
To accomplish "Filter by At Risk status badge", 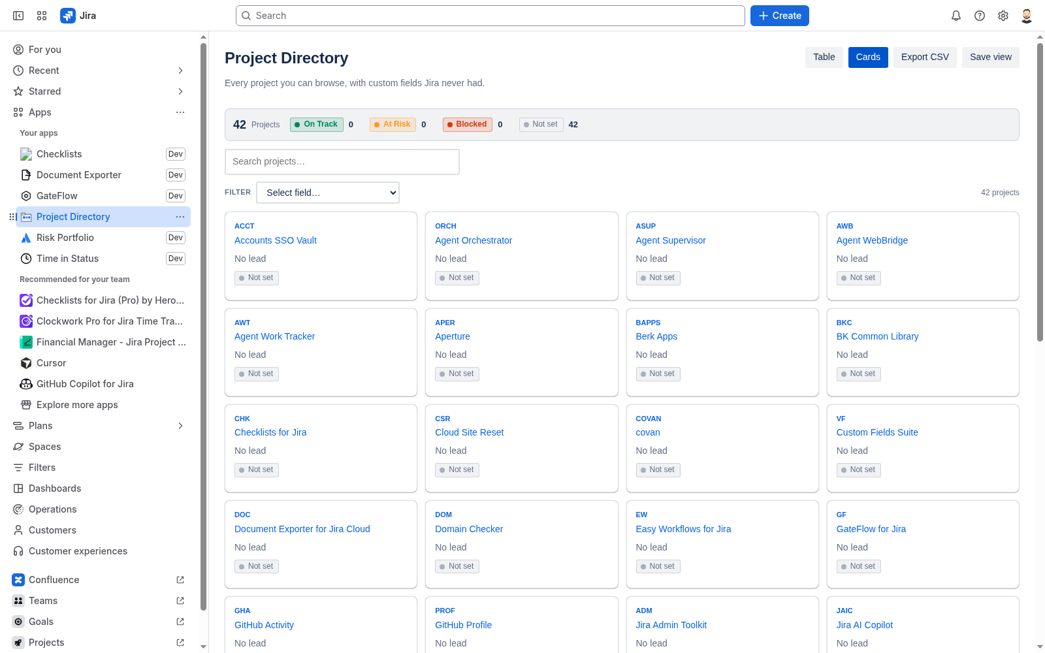I will pos(393,124).
